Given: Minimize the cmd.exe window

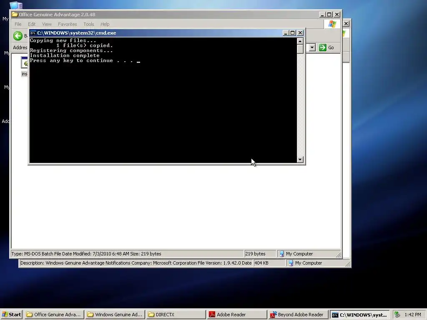Looking at the screenshot, I should (x=286, y=33).
